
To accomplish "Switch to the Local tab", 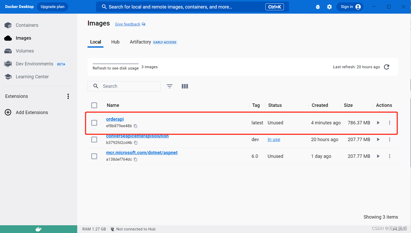I will coord(95,42).
